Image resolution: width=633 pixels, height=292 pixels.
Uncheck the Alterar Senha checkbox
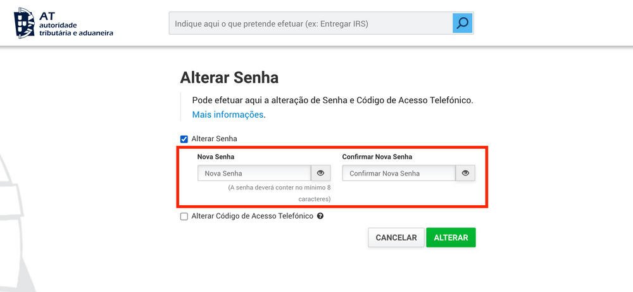pos(184,139)
